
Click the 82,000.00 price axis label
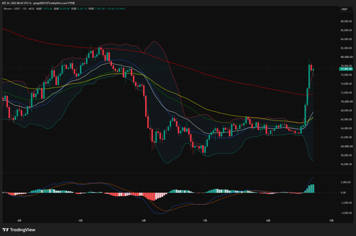point(347,48)
